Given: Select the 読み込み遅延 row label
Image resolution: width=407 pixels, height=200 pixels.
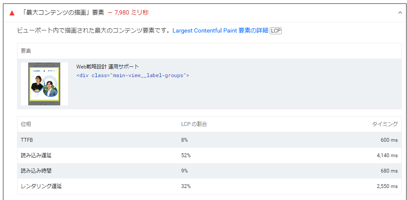Looking at the screenshot, I should pyautogui.click(x=36, y=155).
